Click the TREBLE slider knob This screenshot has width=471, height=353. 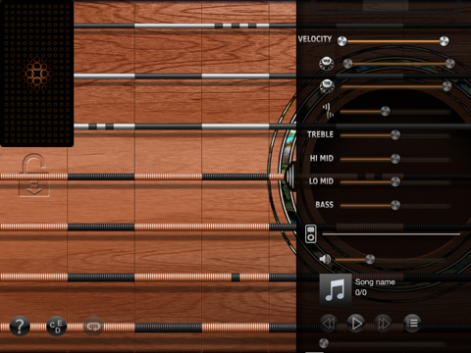[x=395, y=134]
